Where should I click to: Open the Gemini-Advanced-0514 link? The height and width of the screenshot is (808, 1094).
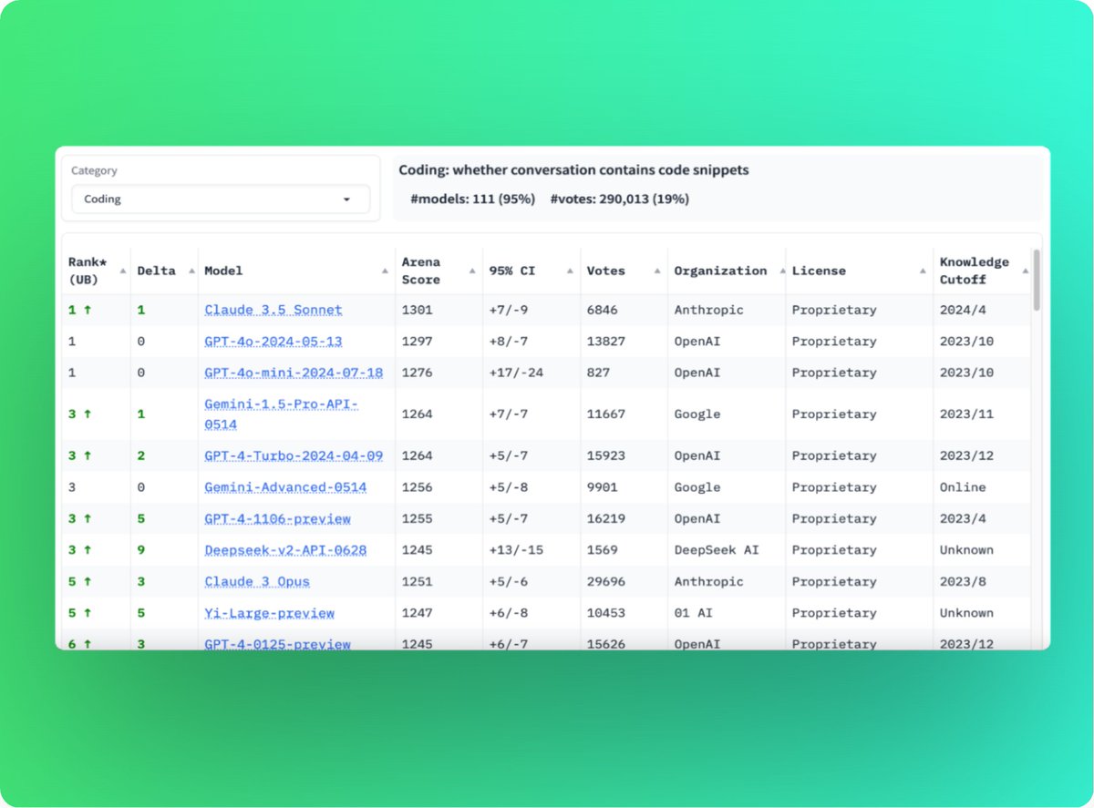click(285, 487)
